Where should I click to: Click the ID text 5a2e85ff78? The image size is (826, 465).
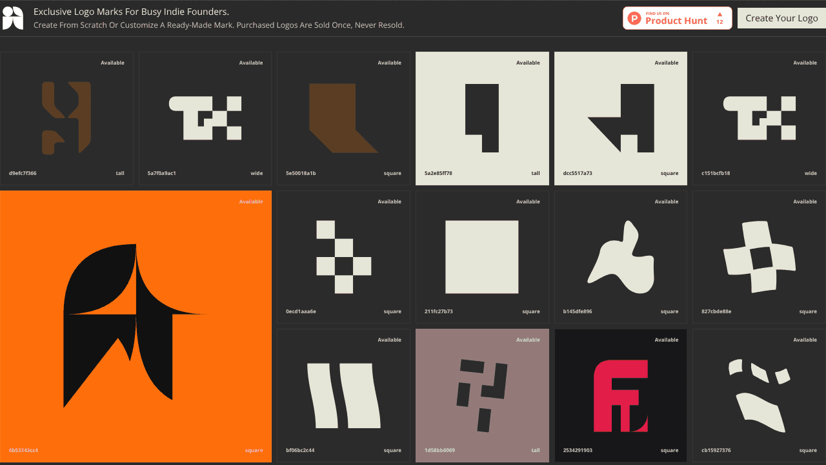pyautogui.click(x=438, y=173)
